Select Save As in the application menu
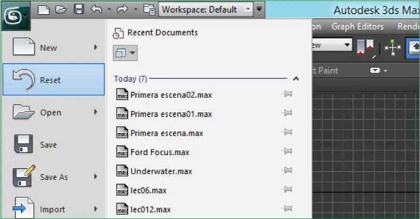The image size is (420, 219). [54, 177]
